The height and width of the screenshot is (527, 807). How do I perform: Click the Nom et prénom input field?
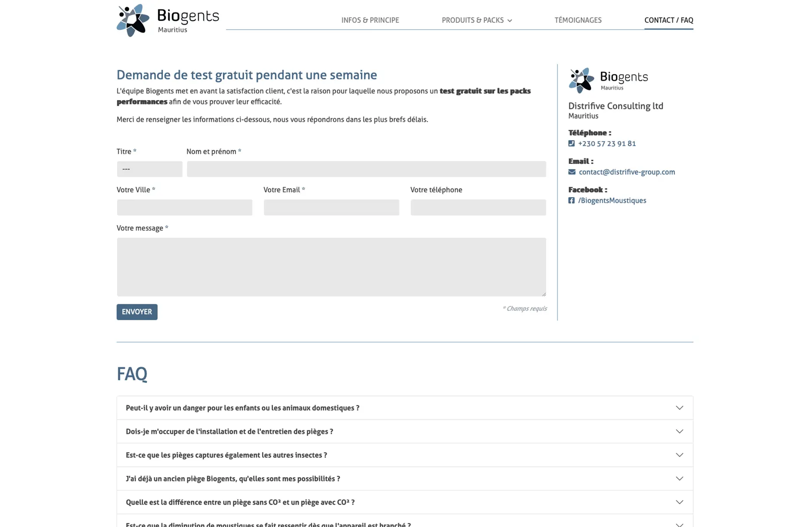366,169
